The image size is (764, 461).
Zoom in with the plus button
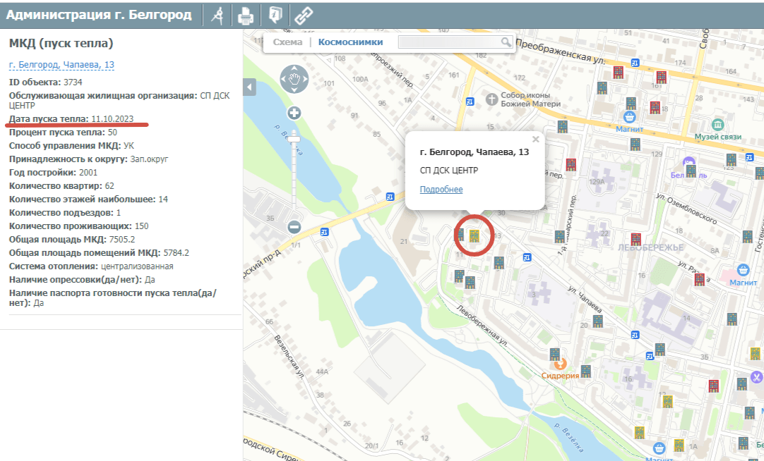294,113
